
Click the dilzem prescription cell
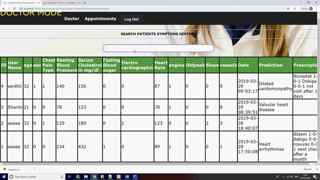click(305, 146)
